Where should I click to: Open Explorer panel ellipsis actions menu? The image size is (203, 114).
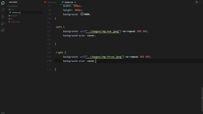(x=39, y=2)
